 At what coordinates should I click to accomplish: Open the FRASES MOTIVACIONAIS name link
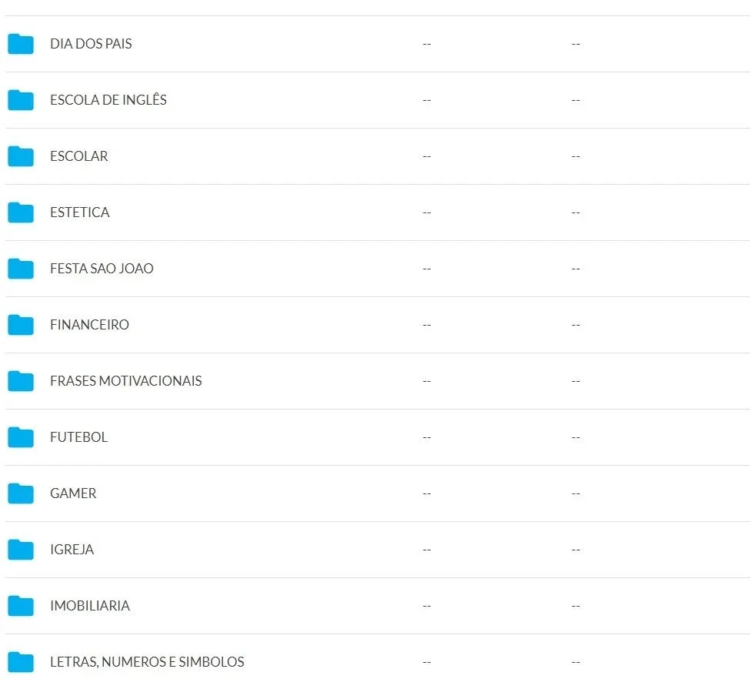[x=126, y=381]
